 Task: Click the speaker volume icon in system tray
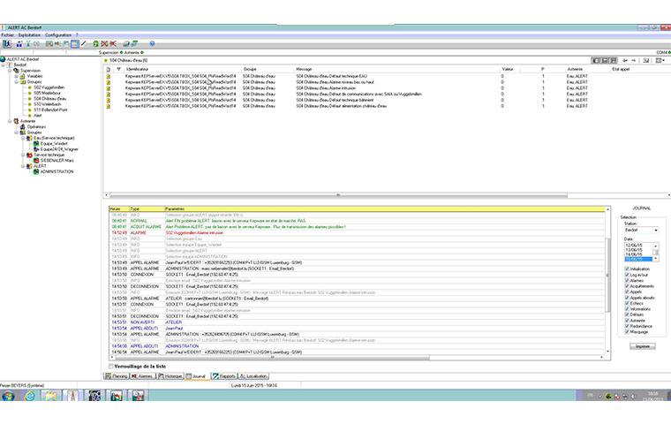click(633, 396)
